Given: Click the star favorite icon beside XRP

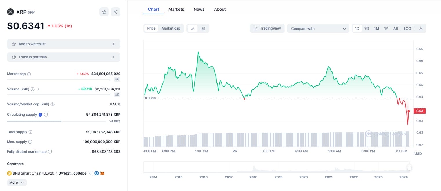Looking at the screenshot, I should click(x=104, y=12).
